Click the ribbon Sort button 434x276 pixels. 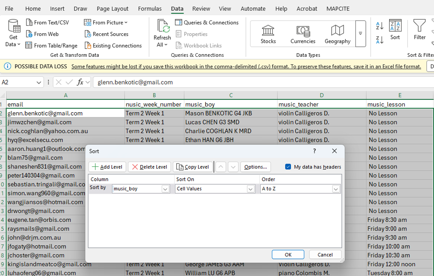(395, 29)
